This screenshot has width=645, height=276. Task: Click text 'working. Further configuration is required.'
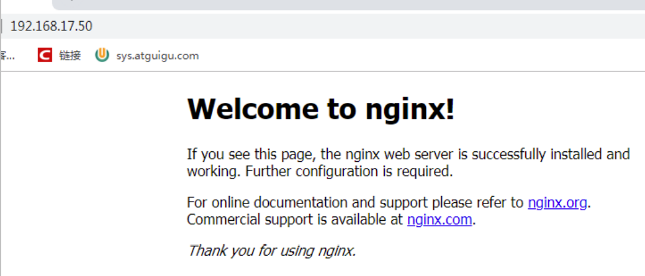click(320, 171)
